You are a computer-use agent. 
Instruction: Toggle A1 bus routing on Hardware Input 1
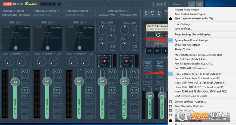(25, 72)
